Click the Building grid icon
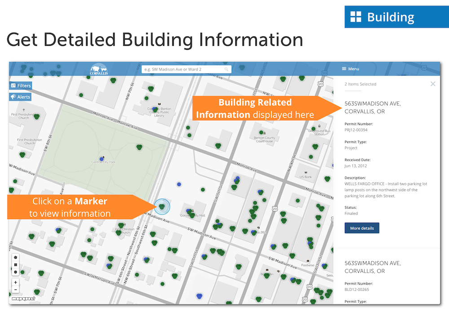 point(356,17)
